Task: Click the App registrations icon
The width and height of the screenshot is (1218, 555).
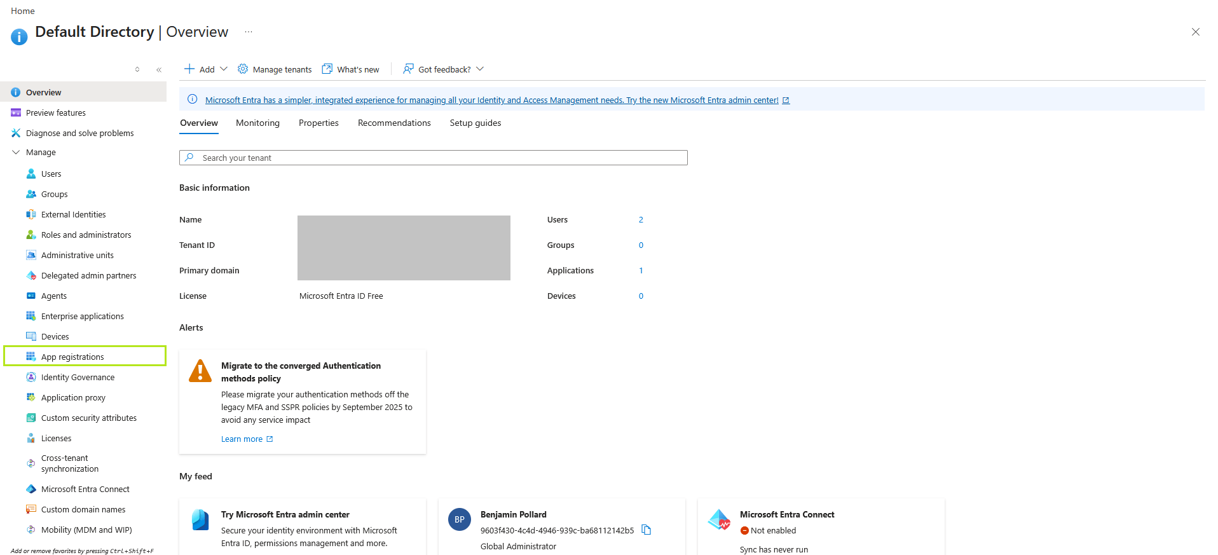Action: pyautogui.click(x=31, y=357)
